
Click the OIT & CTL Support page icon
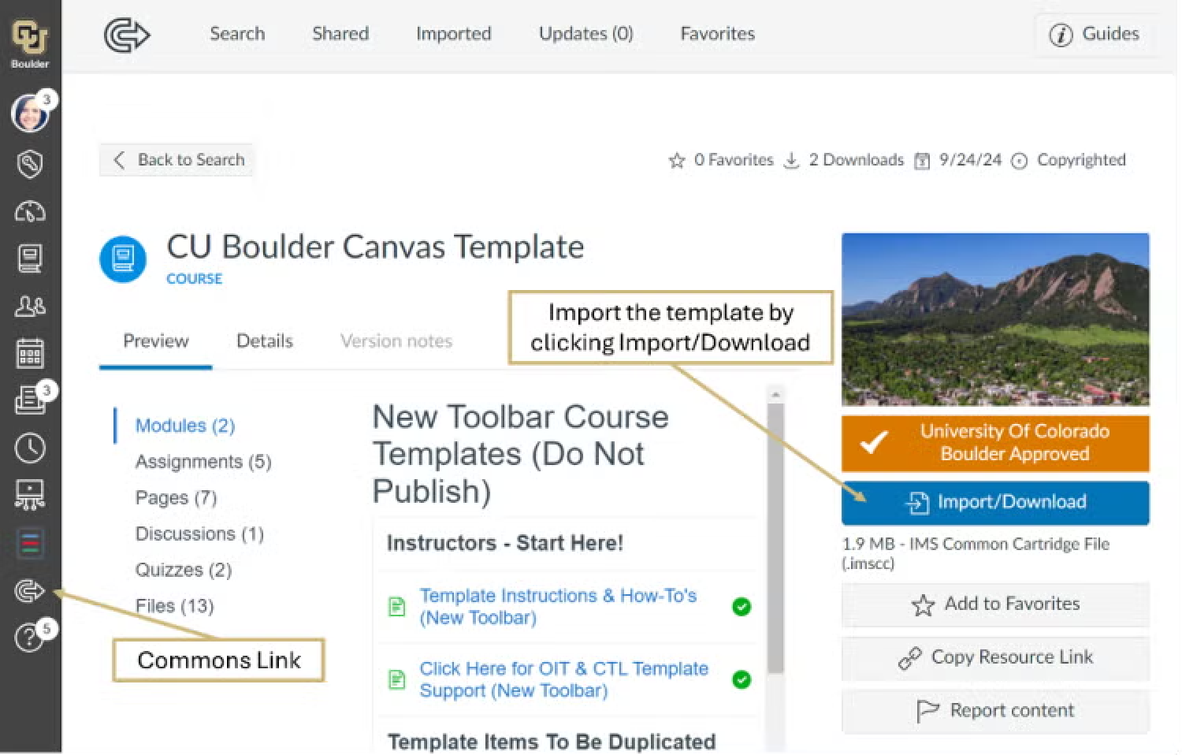[x=397, y=679]
